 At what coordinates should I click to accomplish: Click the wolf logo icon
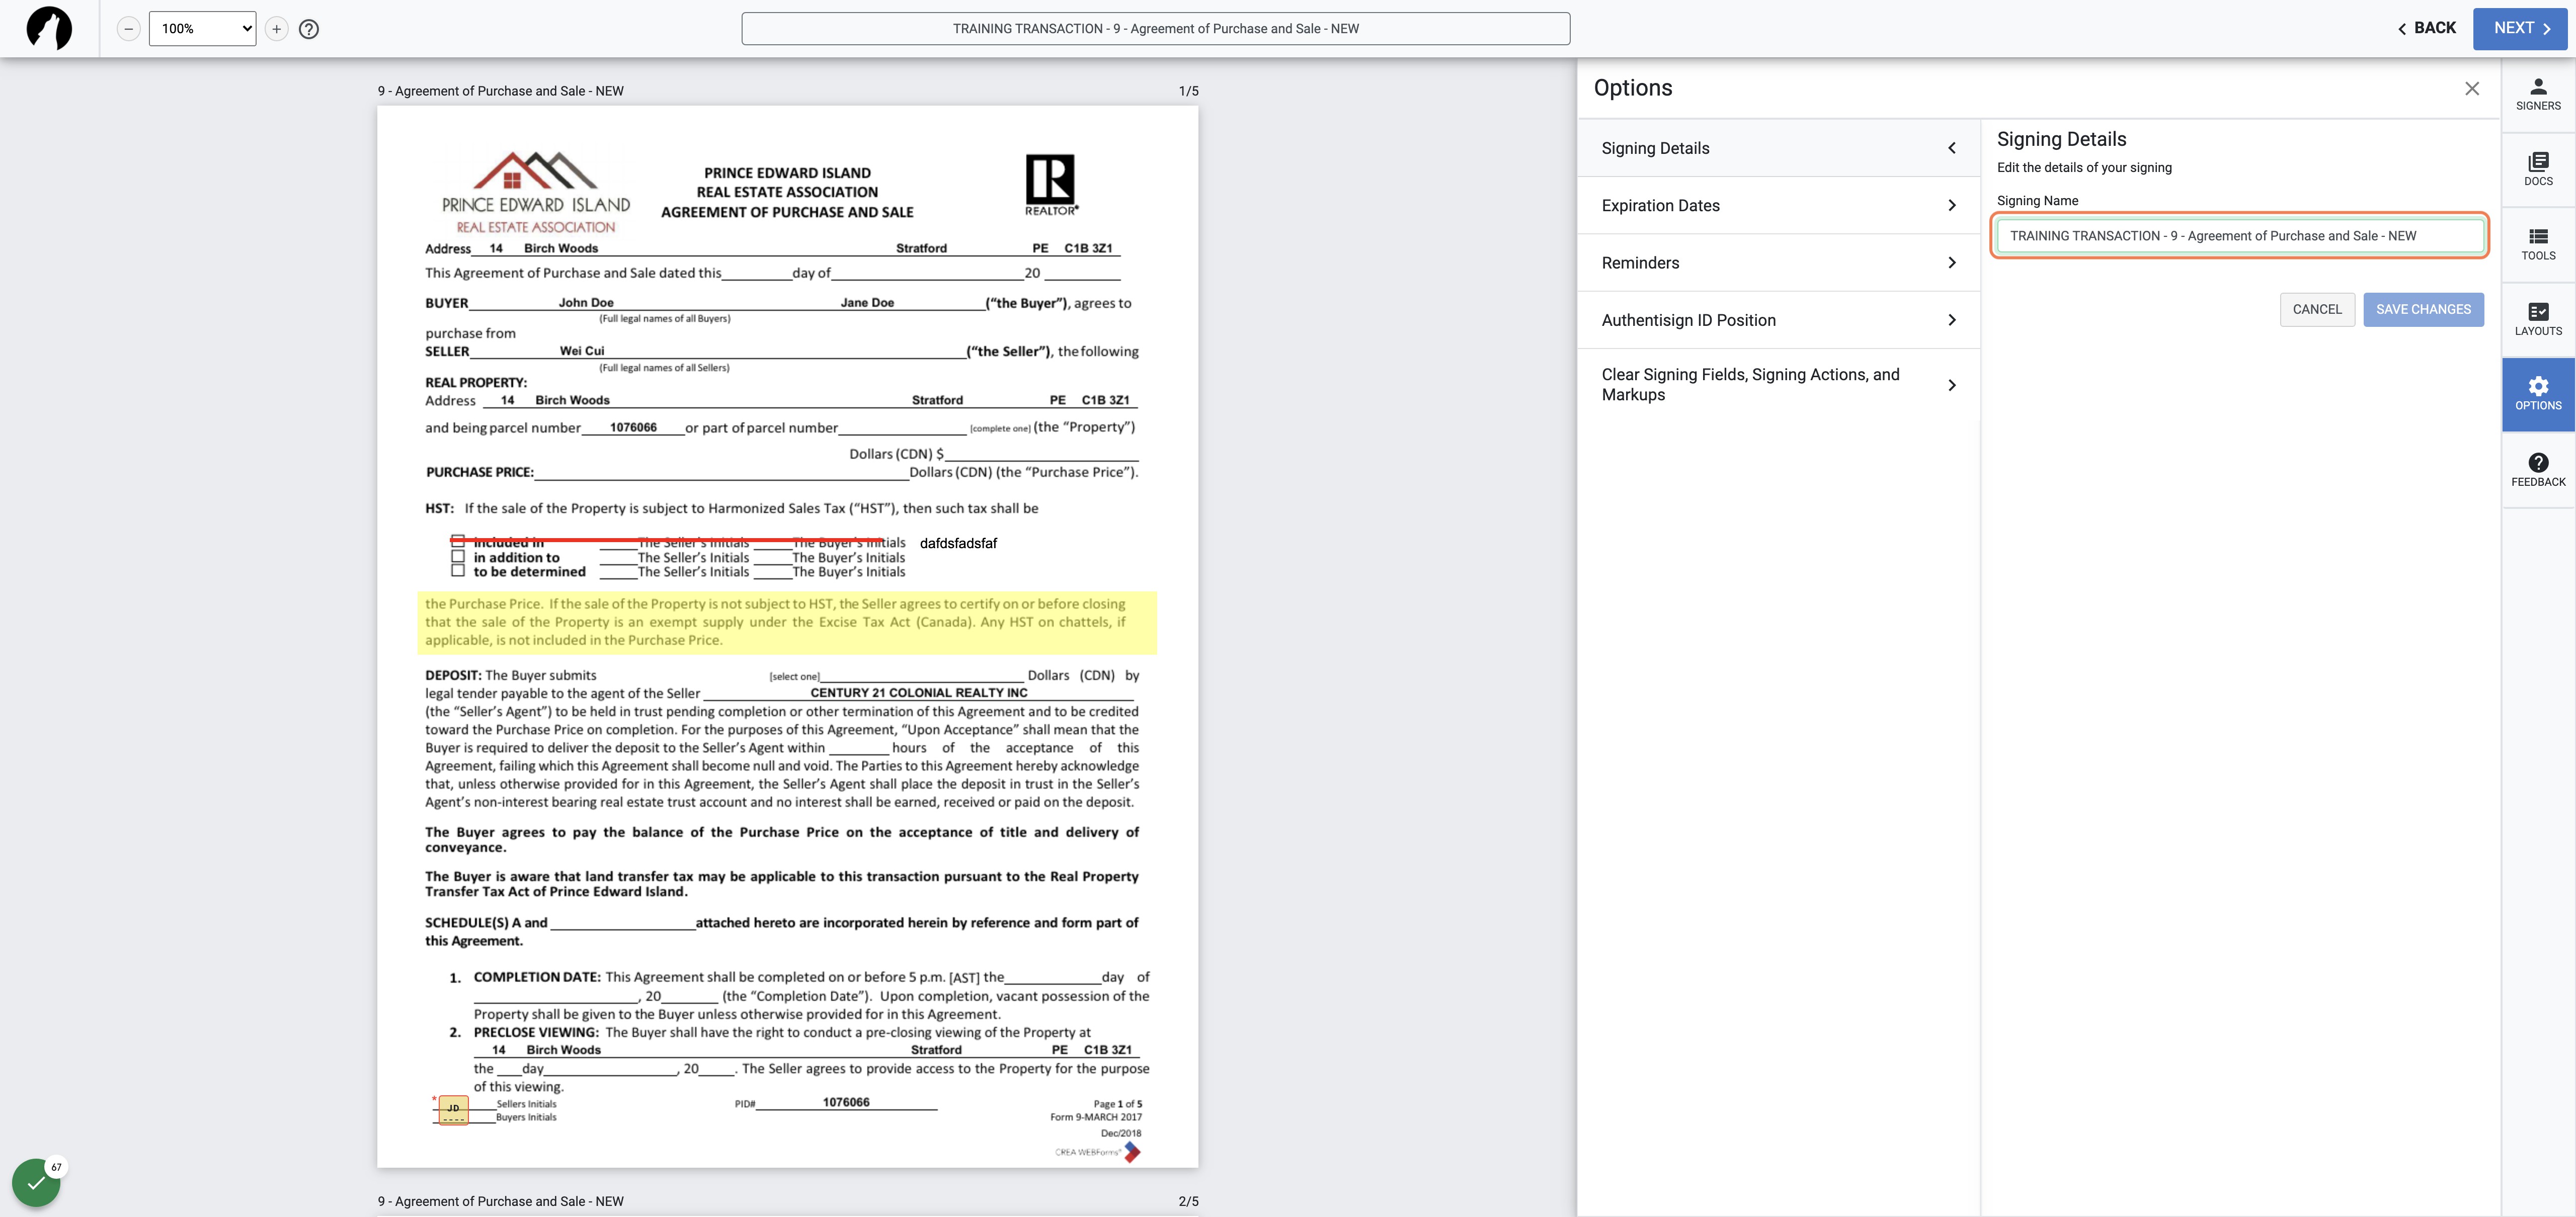coord(48,28)
